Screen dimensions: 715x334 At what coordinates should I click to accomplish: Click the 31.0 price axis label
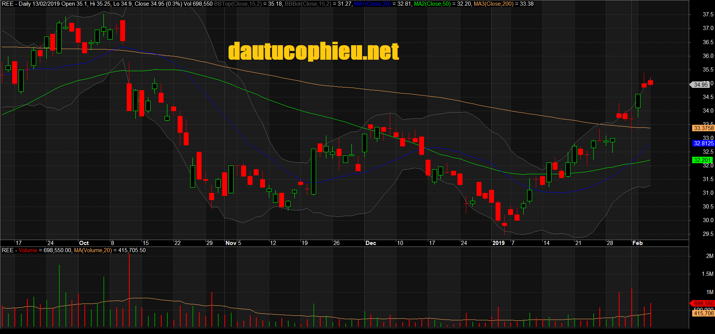pos(708,193)
